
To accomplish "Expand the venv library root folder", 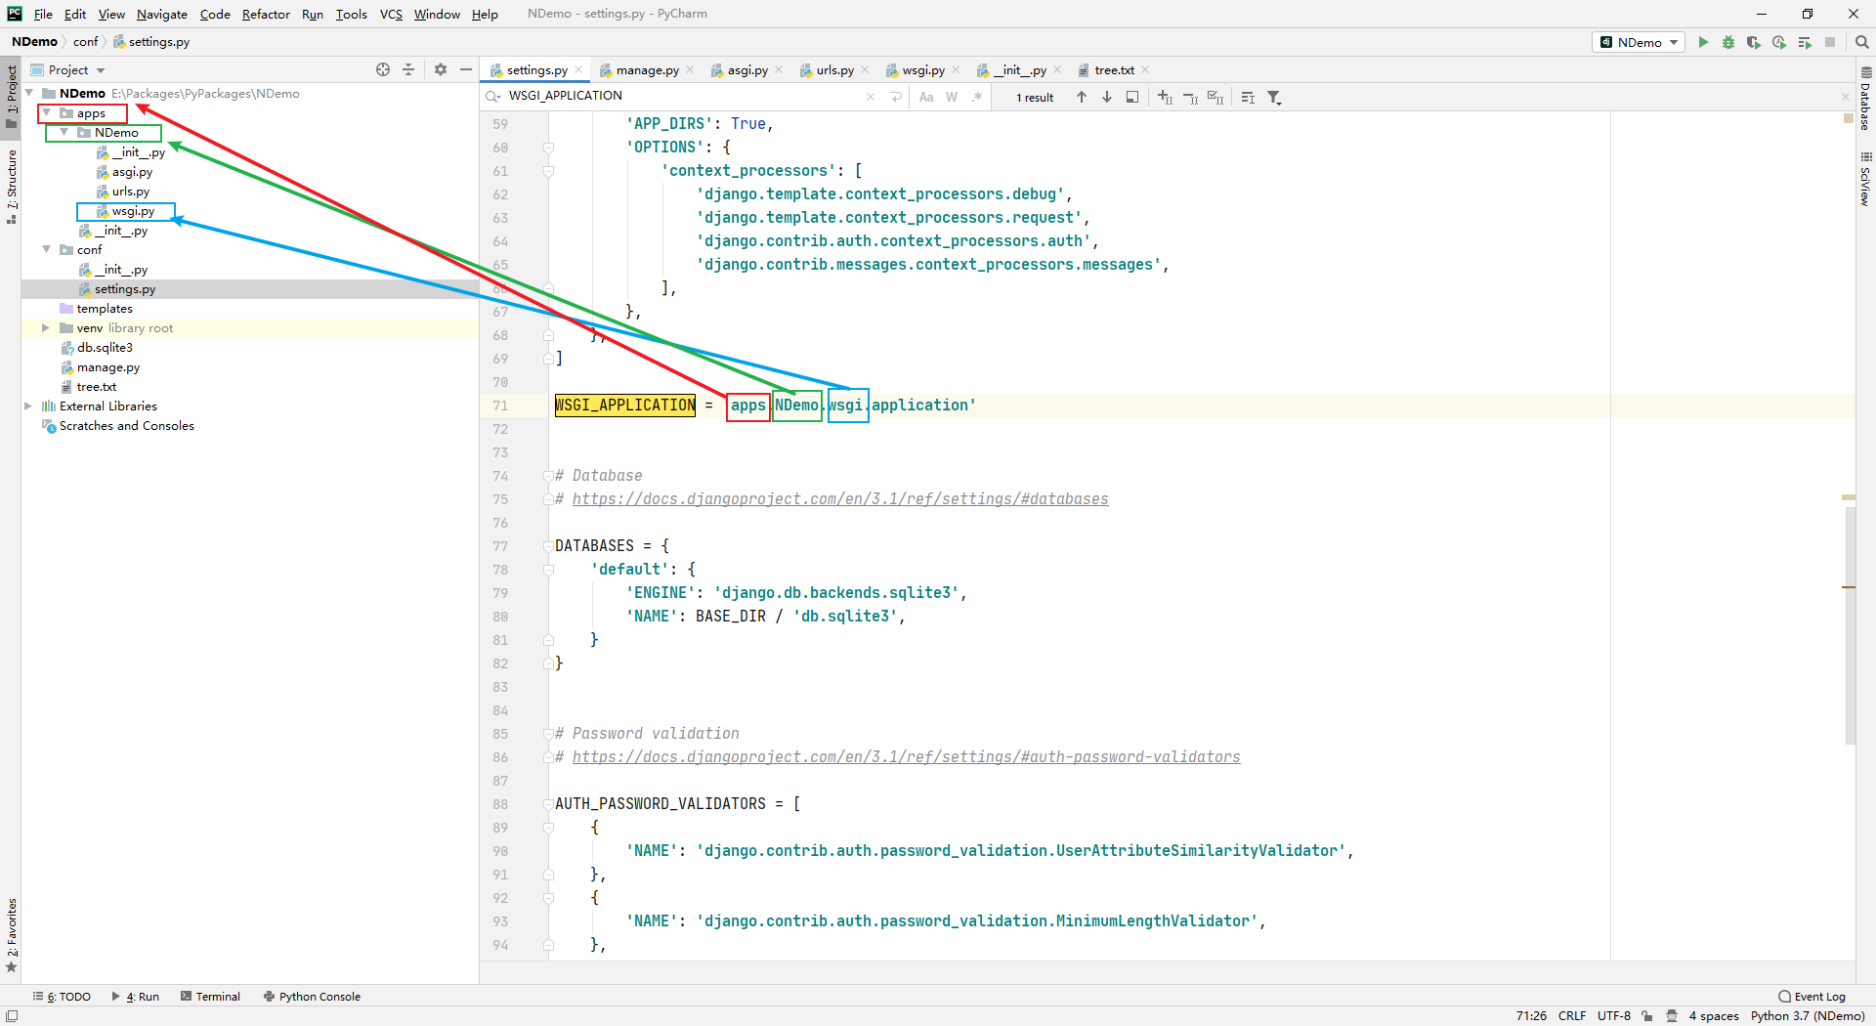I will pos(46,328).
